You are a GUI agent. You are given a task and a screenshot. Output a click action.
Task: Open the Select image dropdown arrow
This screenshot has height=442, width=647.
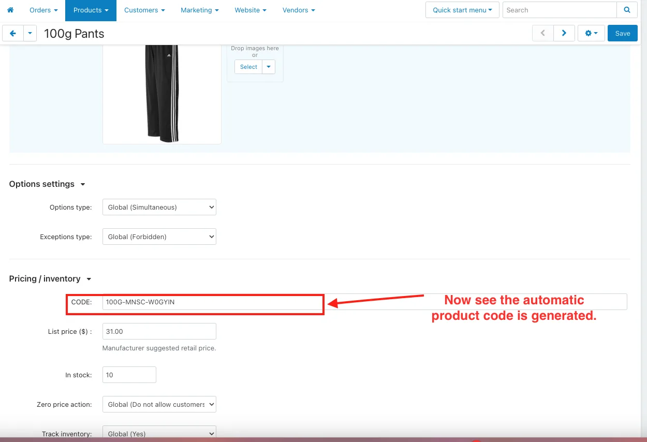click(x=269, y=67)
